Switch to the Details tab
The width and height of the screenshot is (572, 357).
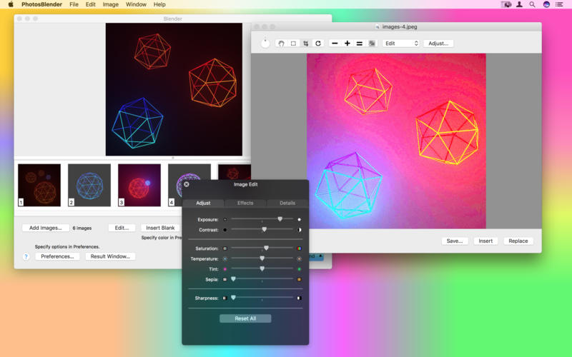287,203
